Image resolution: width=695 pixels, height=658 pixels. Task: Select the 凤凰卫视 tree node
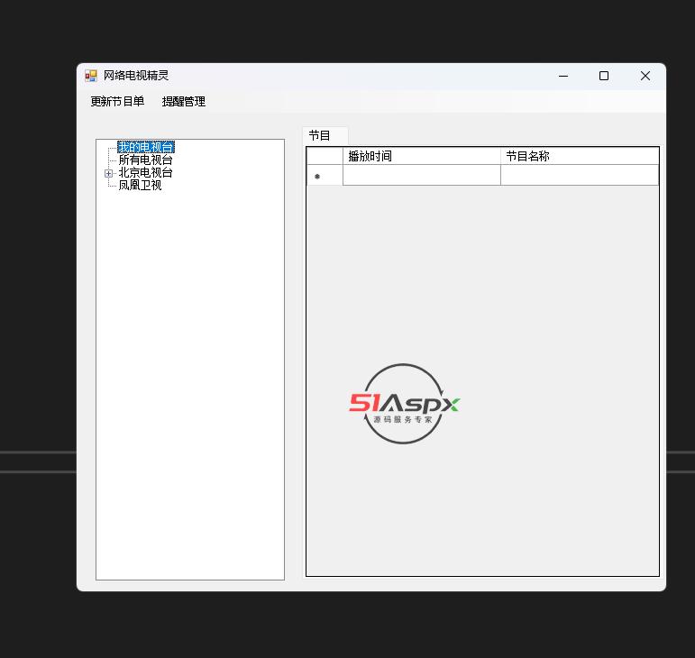point(140,186)
